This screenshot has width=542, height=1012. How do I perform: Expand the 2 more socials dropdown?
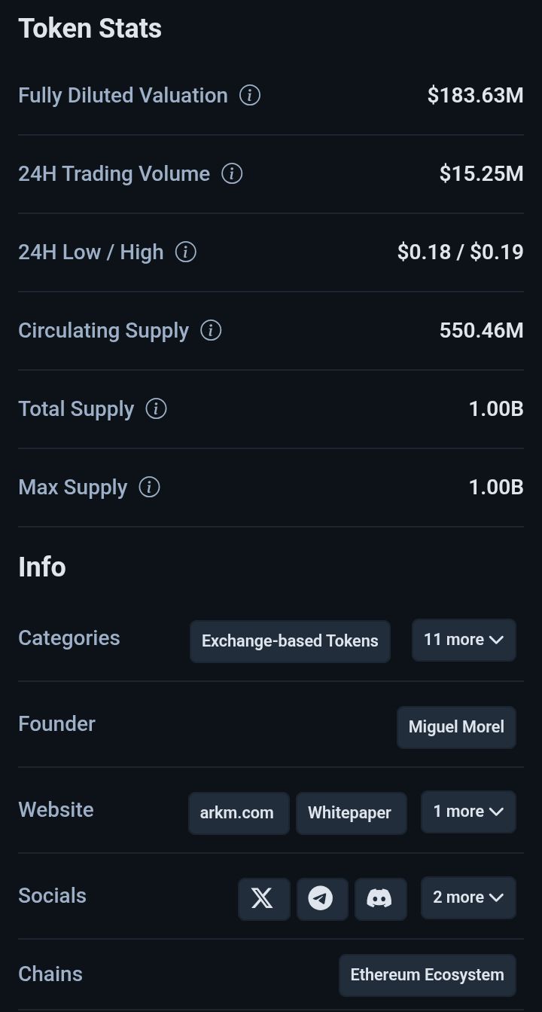coord(468,897)
